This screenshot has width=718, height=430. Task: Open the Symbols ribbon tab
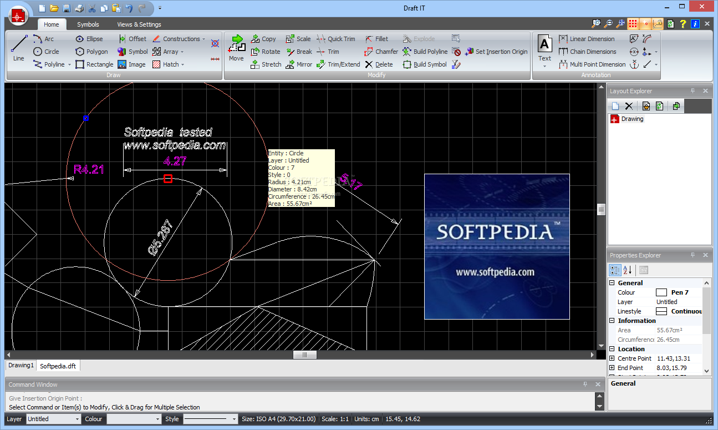[88, 24]
